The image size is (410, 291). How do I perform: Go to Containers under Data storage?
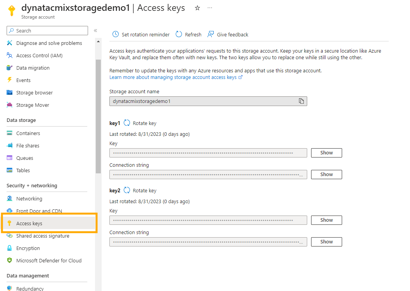tap(28, 133)
